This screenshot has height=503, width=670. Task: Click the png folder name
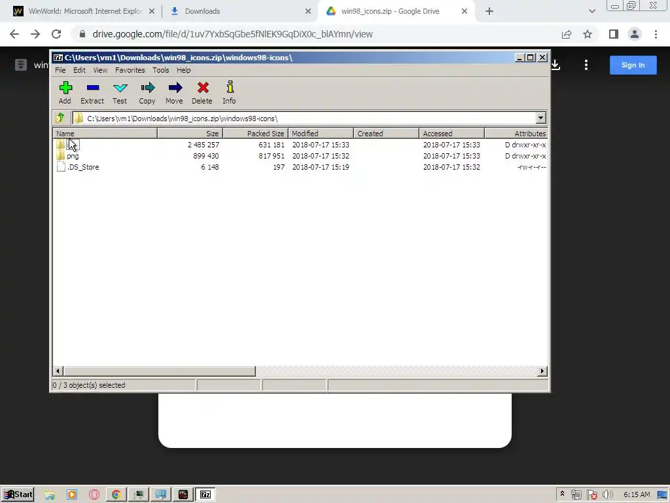tap(73, 156)
